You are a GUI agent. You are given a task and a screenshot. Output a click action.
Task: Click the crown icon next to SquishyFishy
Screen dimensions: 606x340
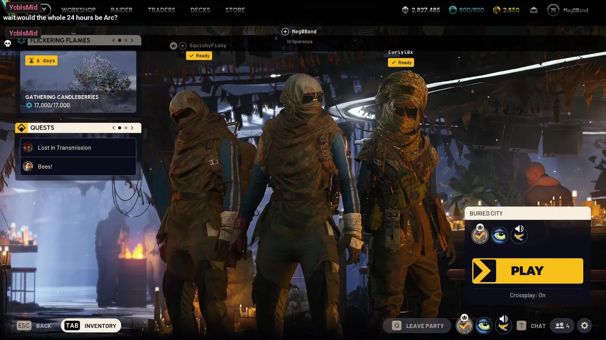click(x=173, y=46)
